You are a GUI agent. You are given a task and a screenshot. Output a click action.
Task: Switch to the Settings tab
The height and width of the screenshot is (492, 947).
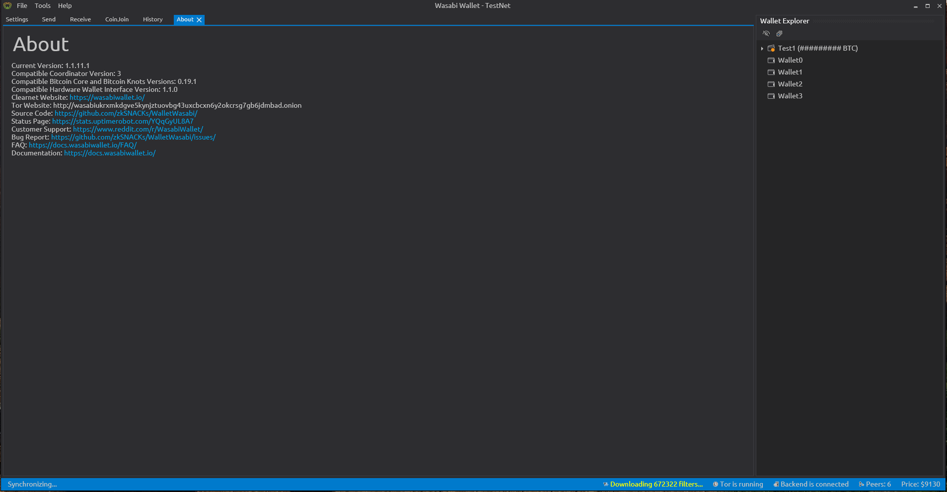click(x=17, y=19)
